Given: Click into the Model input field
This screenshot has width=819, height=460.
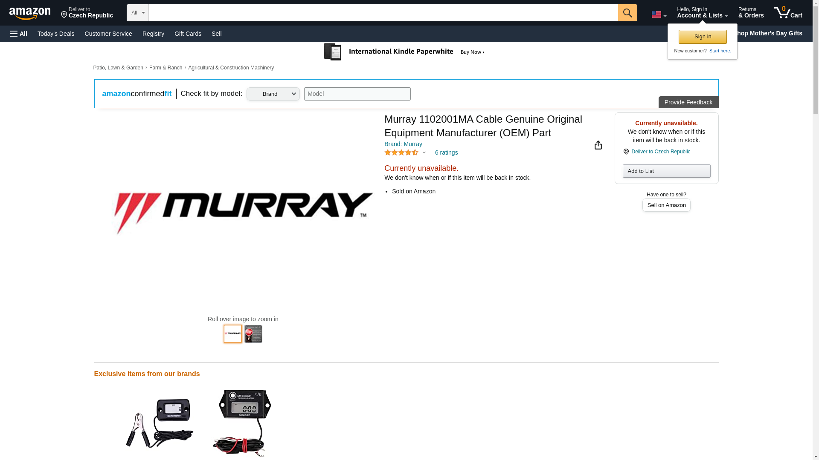Looking at the screenshot, I should (357, 94).
